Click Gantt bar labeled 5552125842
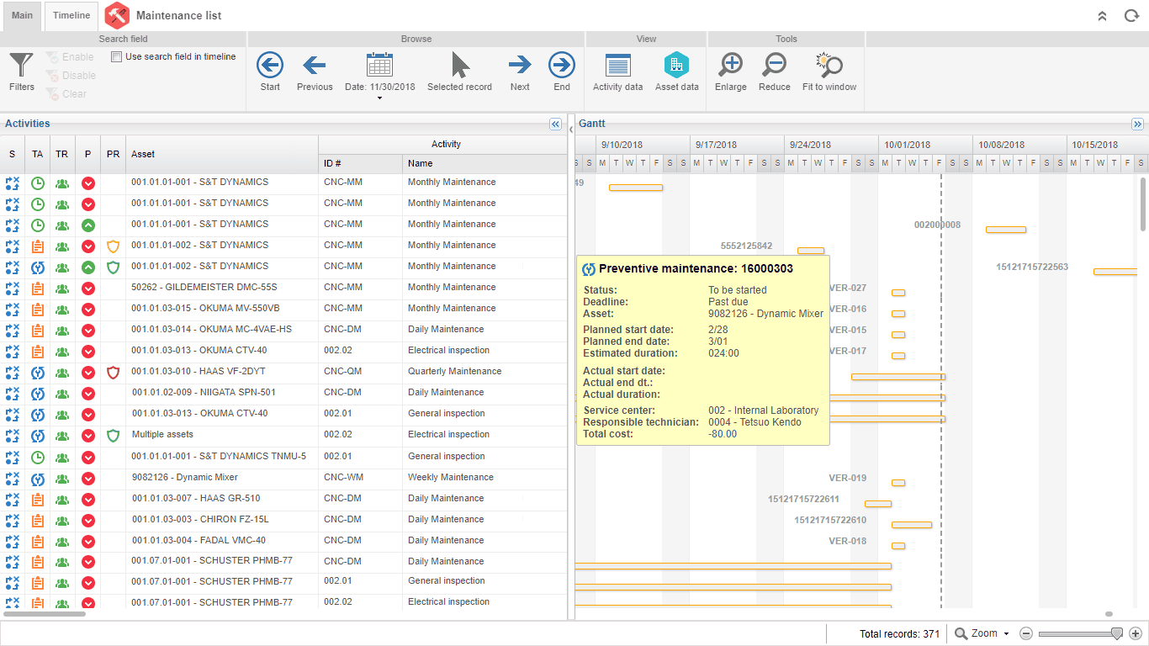The height and width of the screenshot is (646, 1149). [x=811, y=250]
